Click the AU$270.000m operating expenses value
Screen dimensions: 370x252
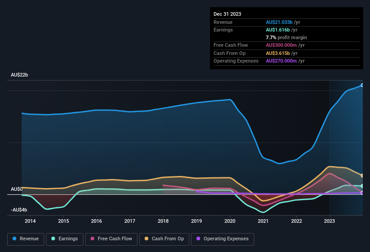coord(281,61)
